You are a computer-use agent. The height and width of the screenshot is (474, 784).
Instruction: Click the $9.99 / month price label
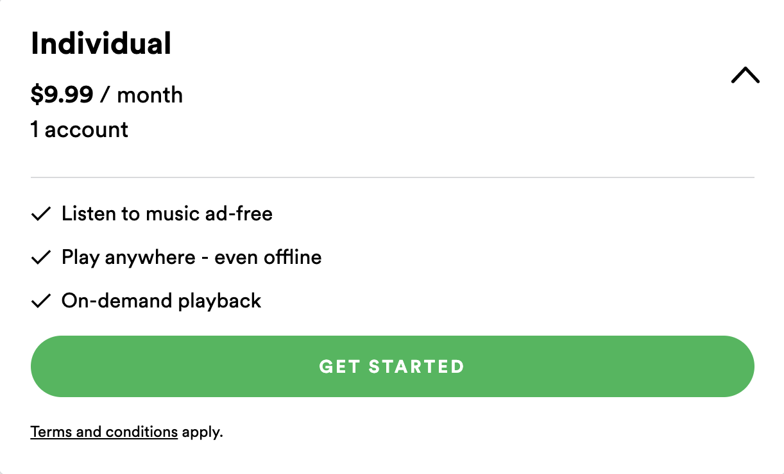point(107,95)
